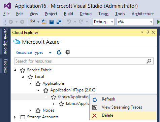Collapse the Applications tree node
The image size is (160, 122).
coord(31,84)
